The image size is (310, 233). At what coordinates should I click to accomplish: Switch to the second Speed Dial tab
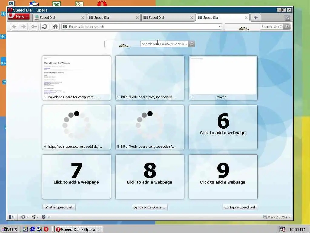[x=114, y=18]
